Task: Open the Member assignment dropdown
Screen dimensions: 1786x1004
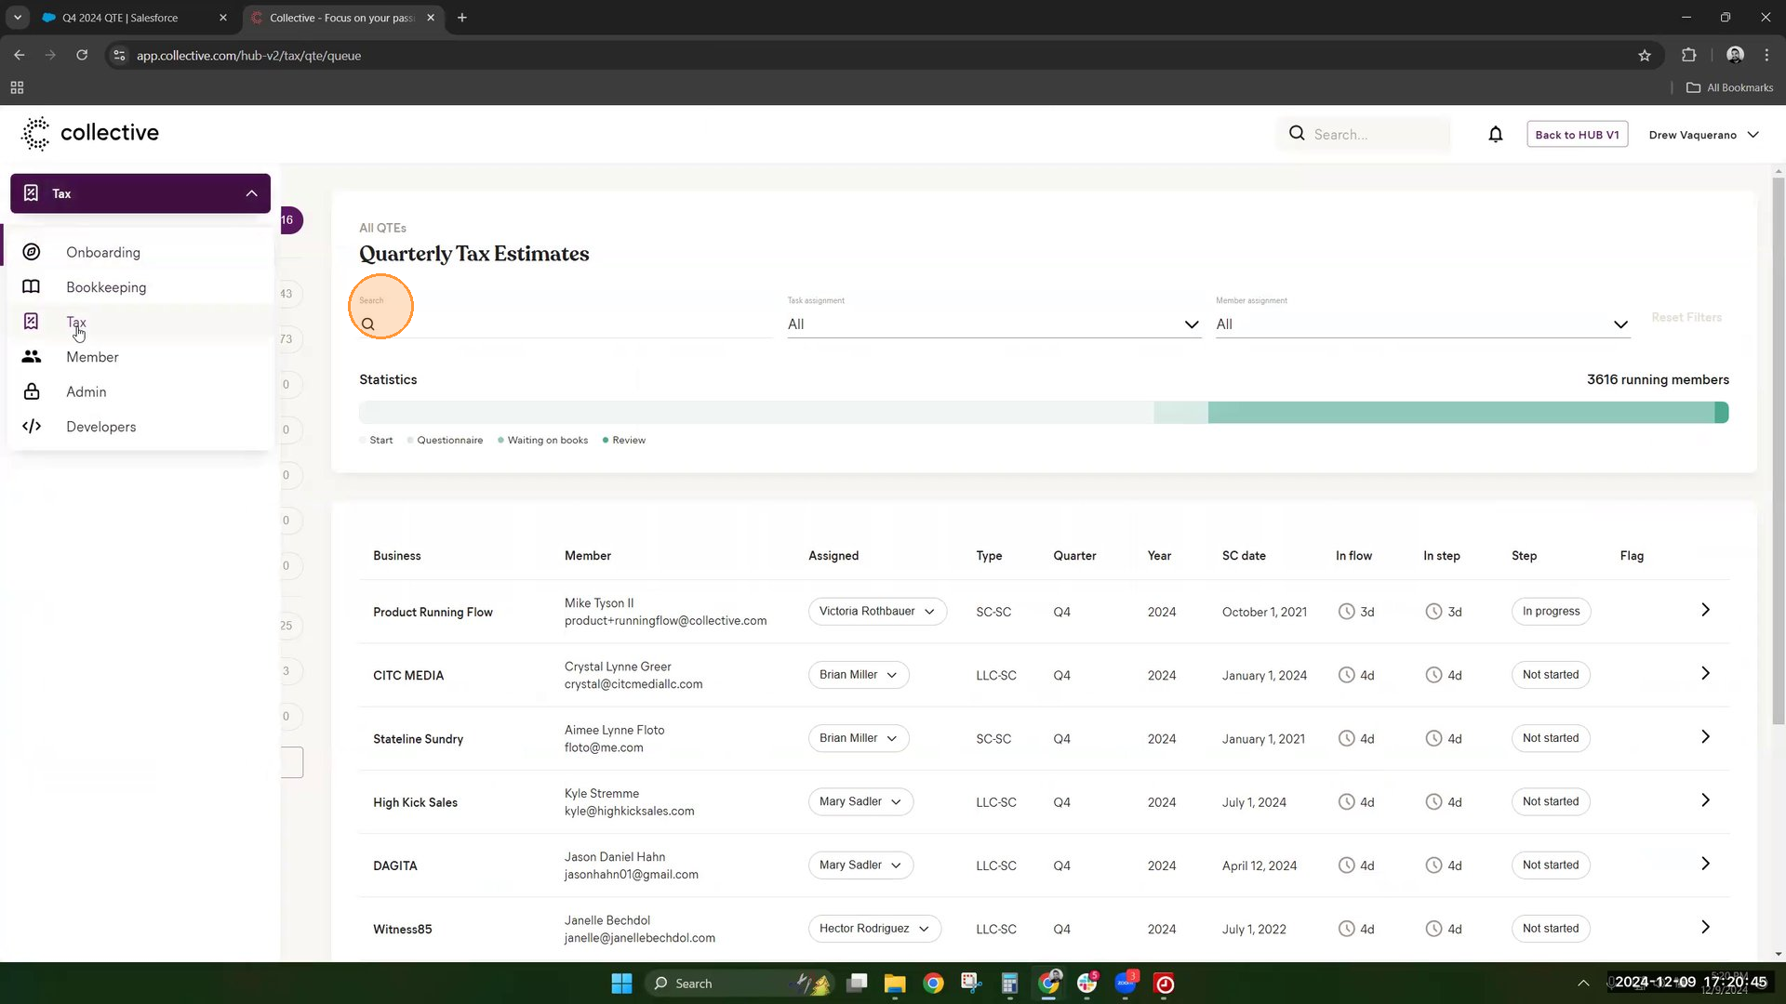Action: pos(1421,324)
